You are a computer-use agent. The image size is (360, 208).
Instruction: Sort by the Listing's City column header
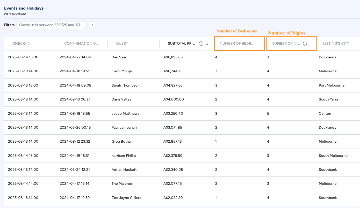coord(336,43)
